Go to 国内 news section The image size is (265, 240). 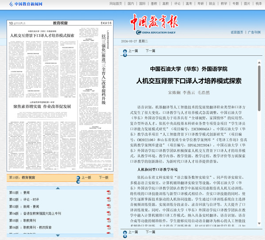point(131,4)
